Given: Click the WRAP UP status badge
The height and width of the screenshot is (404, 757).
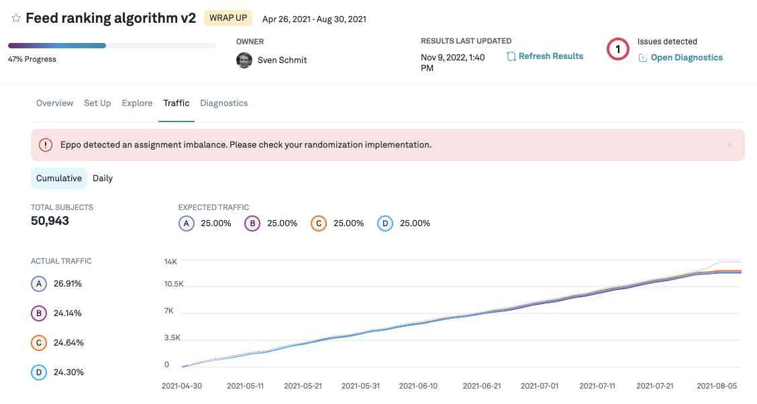Looking at the screenshot, I should click(228, 18).
